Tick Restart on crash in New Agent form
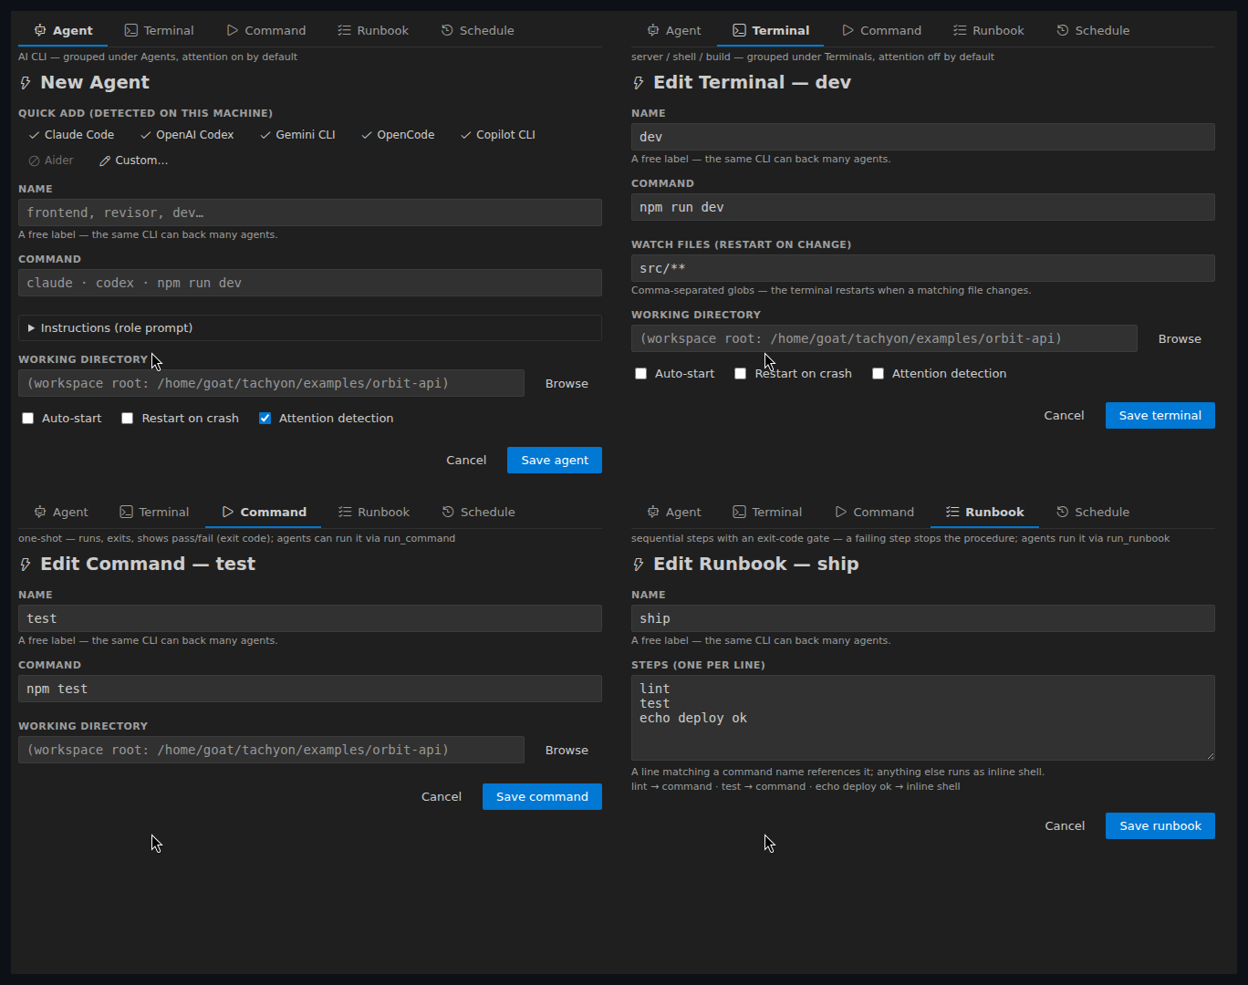The image size is (1248, 985). [x=128, y=419]
